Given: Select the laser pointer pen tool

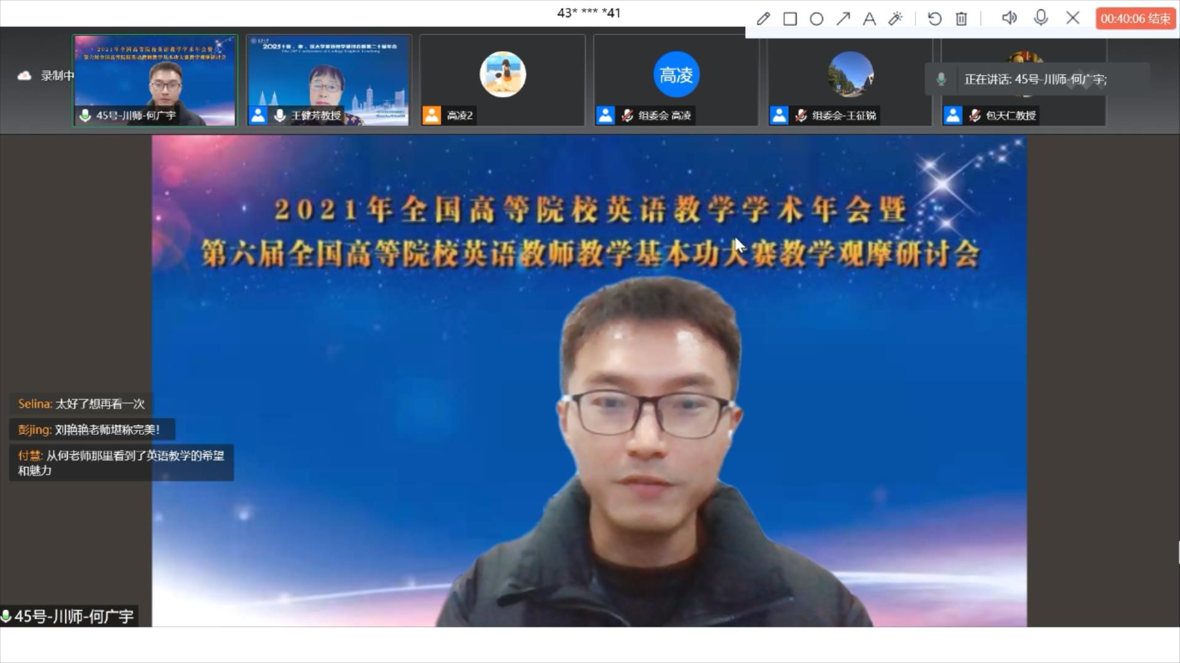Looking at the screenshot, I should pos(896,18).
